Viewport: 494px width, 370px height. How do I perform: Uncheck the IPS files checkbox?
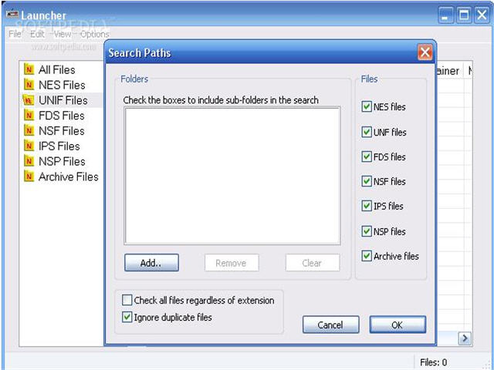[x=367, y=206]
